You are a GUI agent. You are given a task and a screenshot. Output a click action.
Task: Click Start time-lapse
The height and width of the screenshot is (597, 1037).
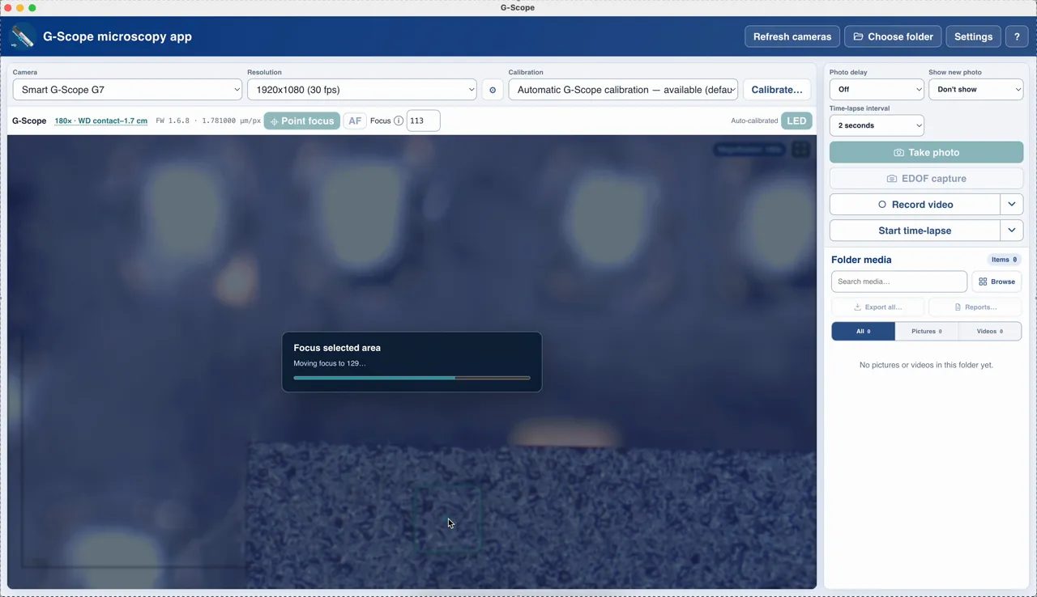click(915, 231)
